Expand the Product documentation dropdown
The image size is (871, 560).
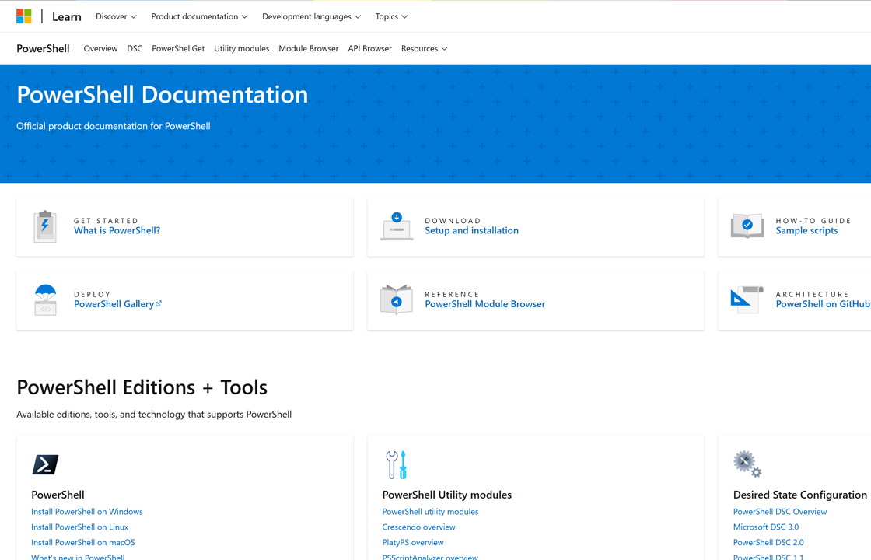199,16
